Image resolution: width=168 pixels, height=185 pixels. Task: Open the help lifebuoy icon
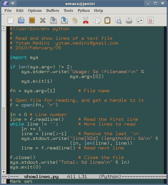click(151, 20)
